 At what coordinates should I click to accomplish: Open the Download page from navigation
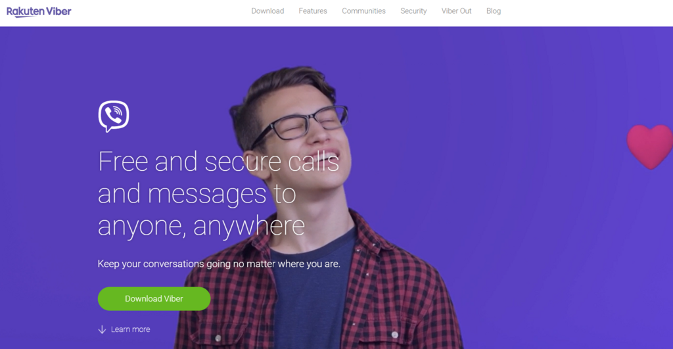267,11
